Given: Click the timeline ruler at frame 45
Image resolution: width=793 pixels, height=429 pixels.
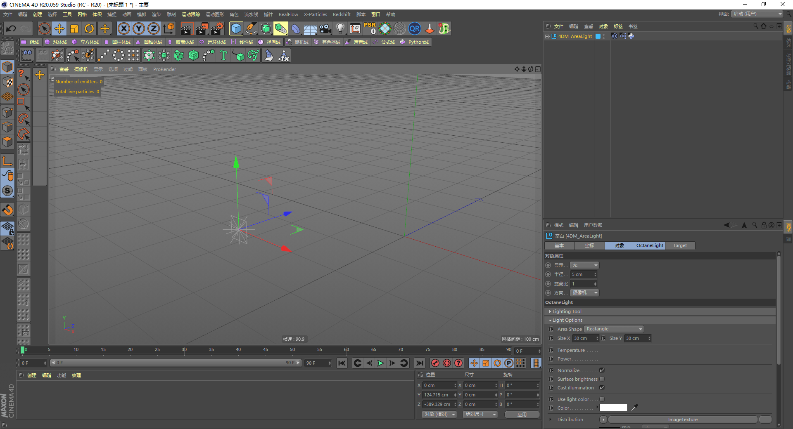Looking at the screenshot, I should [266, 350].
